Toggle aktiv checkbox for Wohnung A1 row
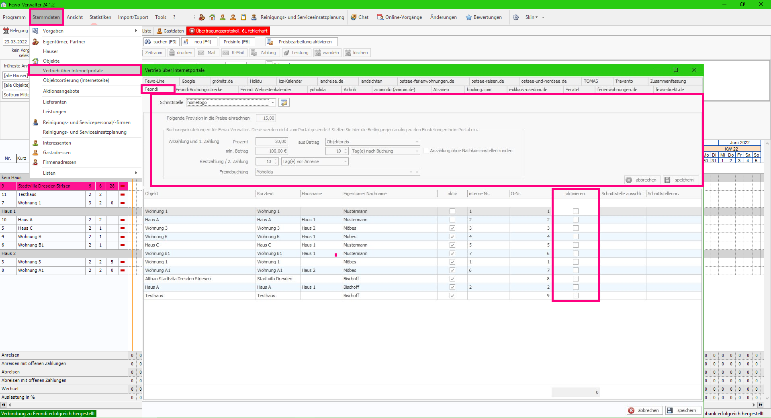771x418 pixels. coord(452,270)
